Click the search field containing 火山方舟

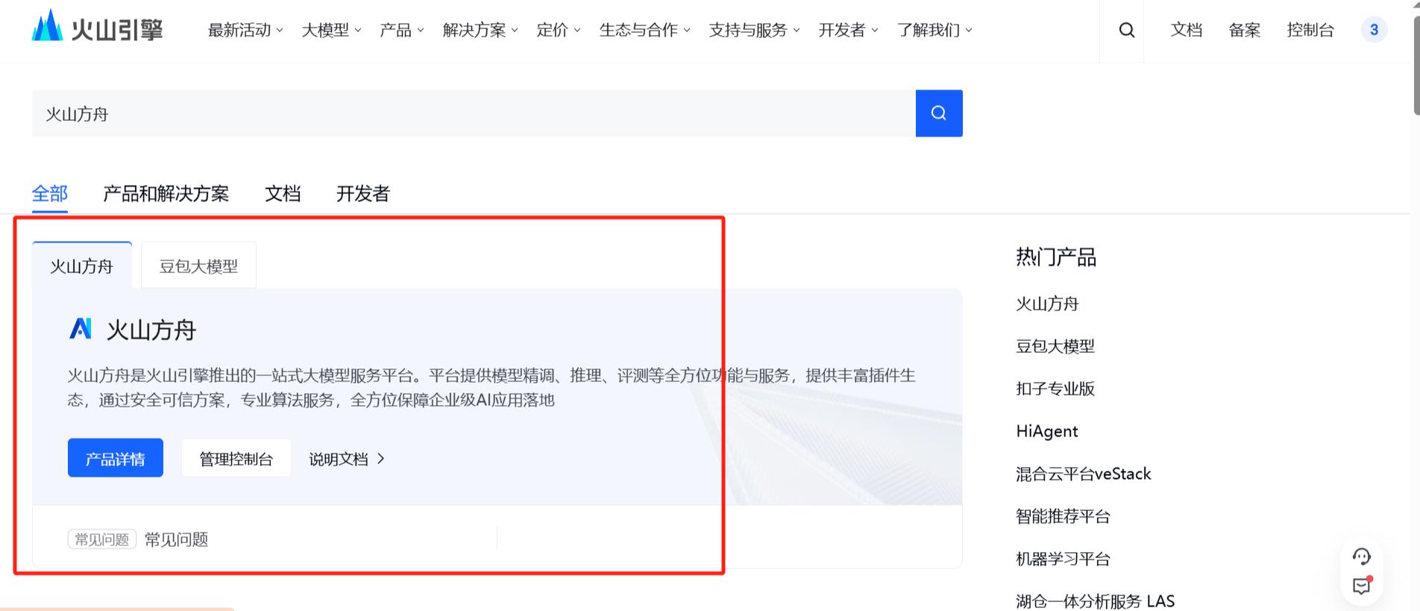pyautogui.click(x=473, y=113)
